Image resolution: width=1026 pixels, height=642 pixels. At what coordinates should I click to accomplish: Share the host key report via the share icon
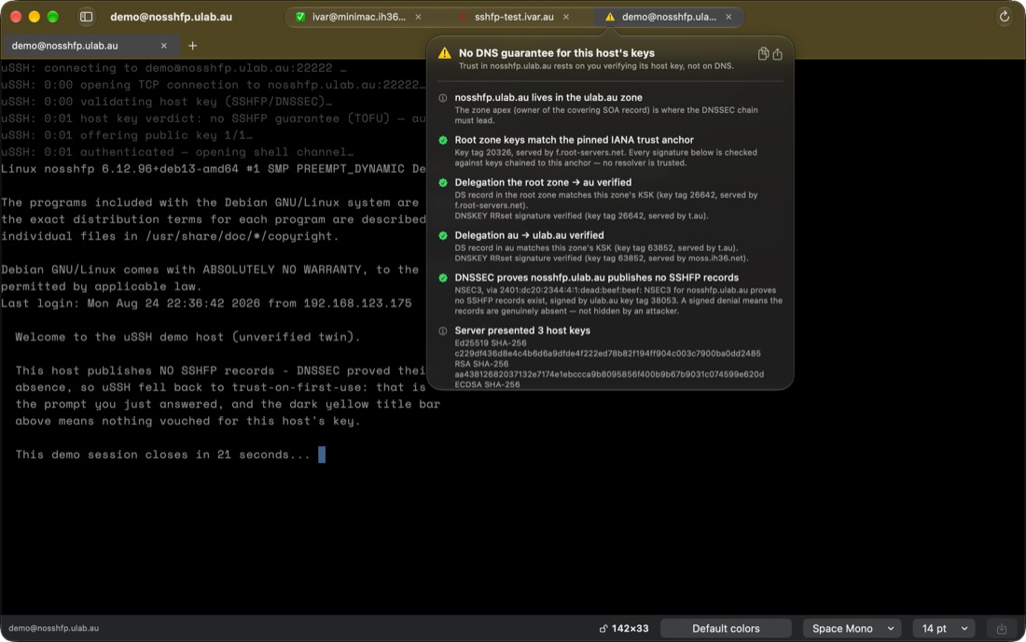777,54
